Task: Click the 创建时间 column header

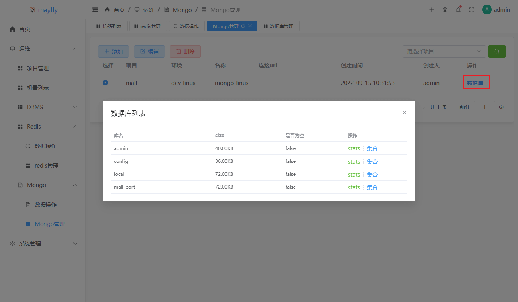Action: (352, 65)
